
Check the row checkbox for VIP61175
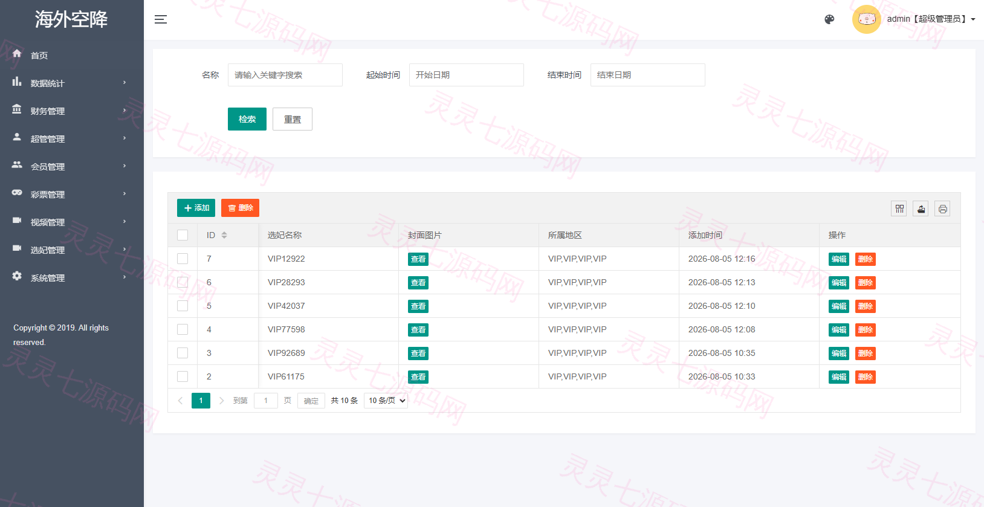[183, 376]
